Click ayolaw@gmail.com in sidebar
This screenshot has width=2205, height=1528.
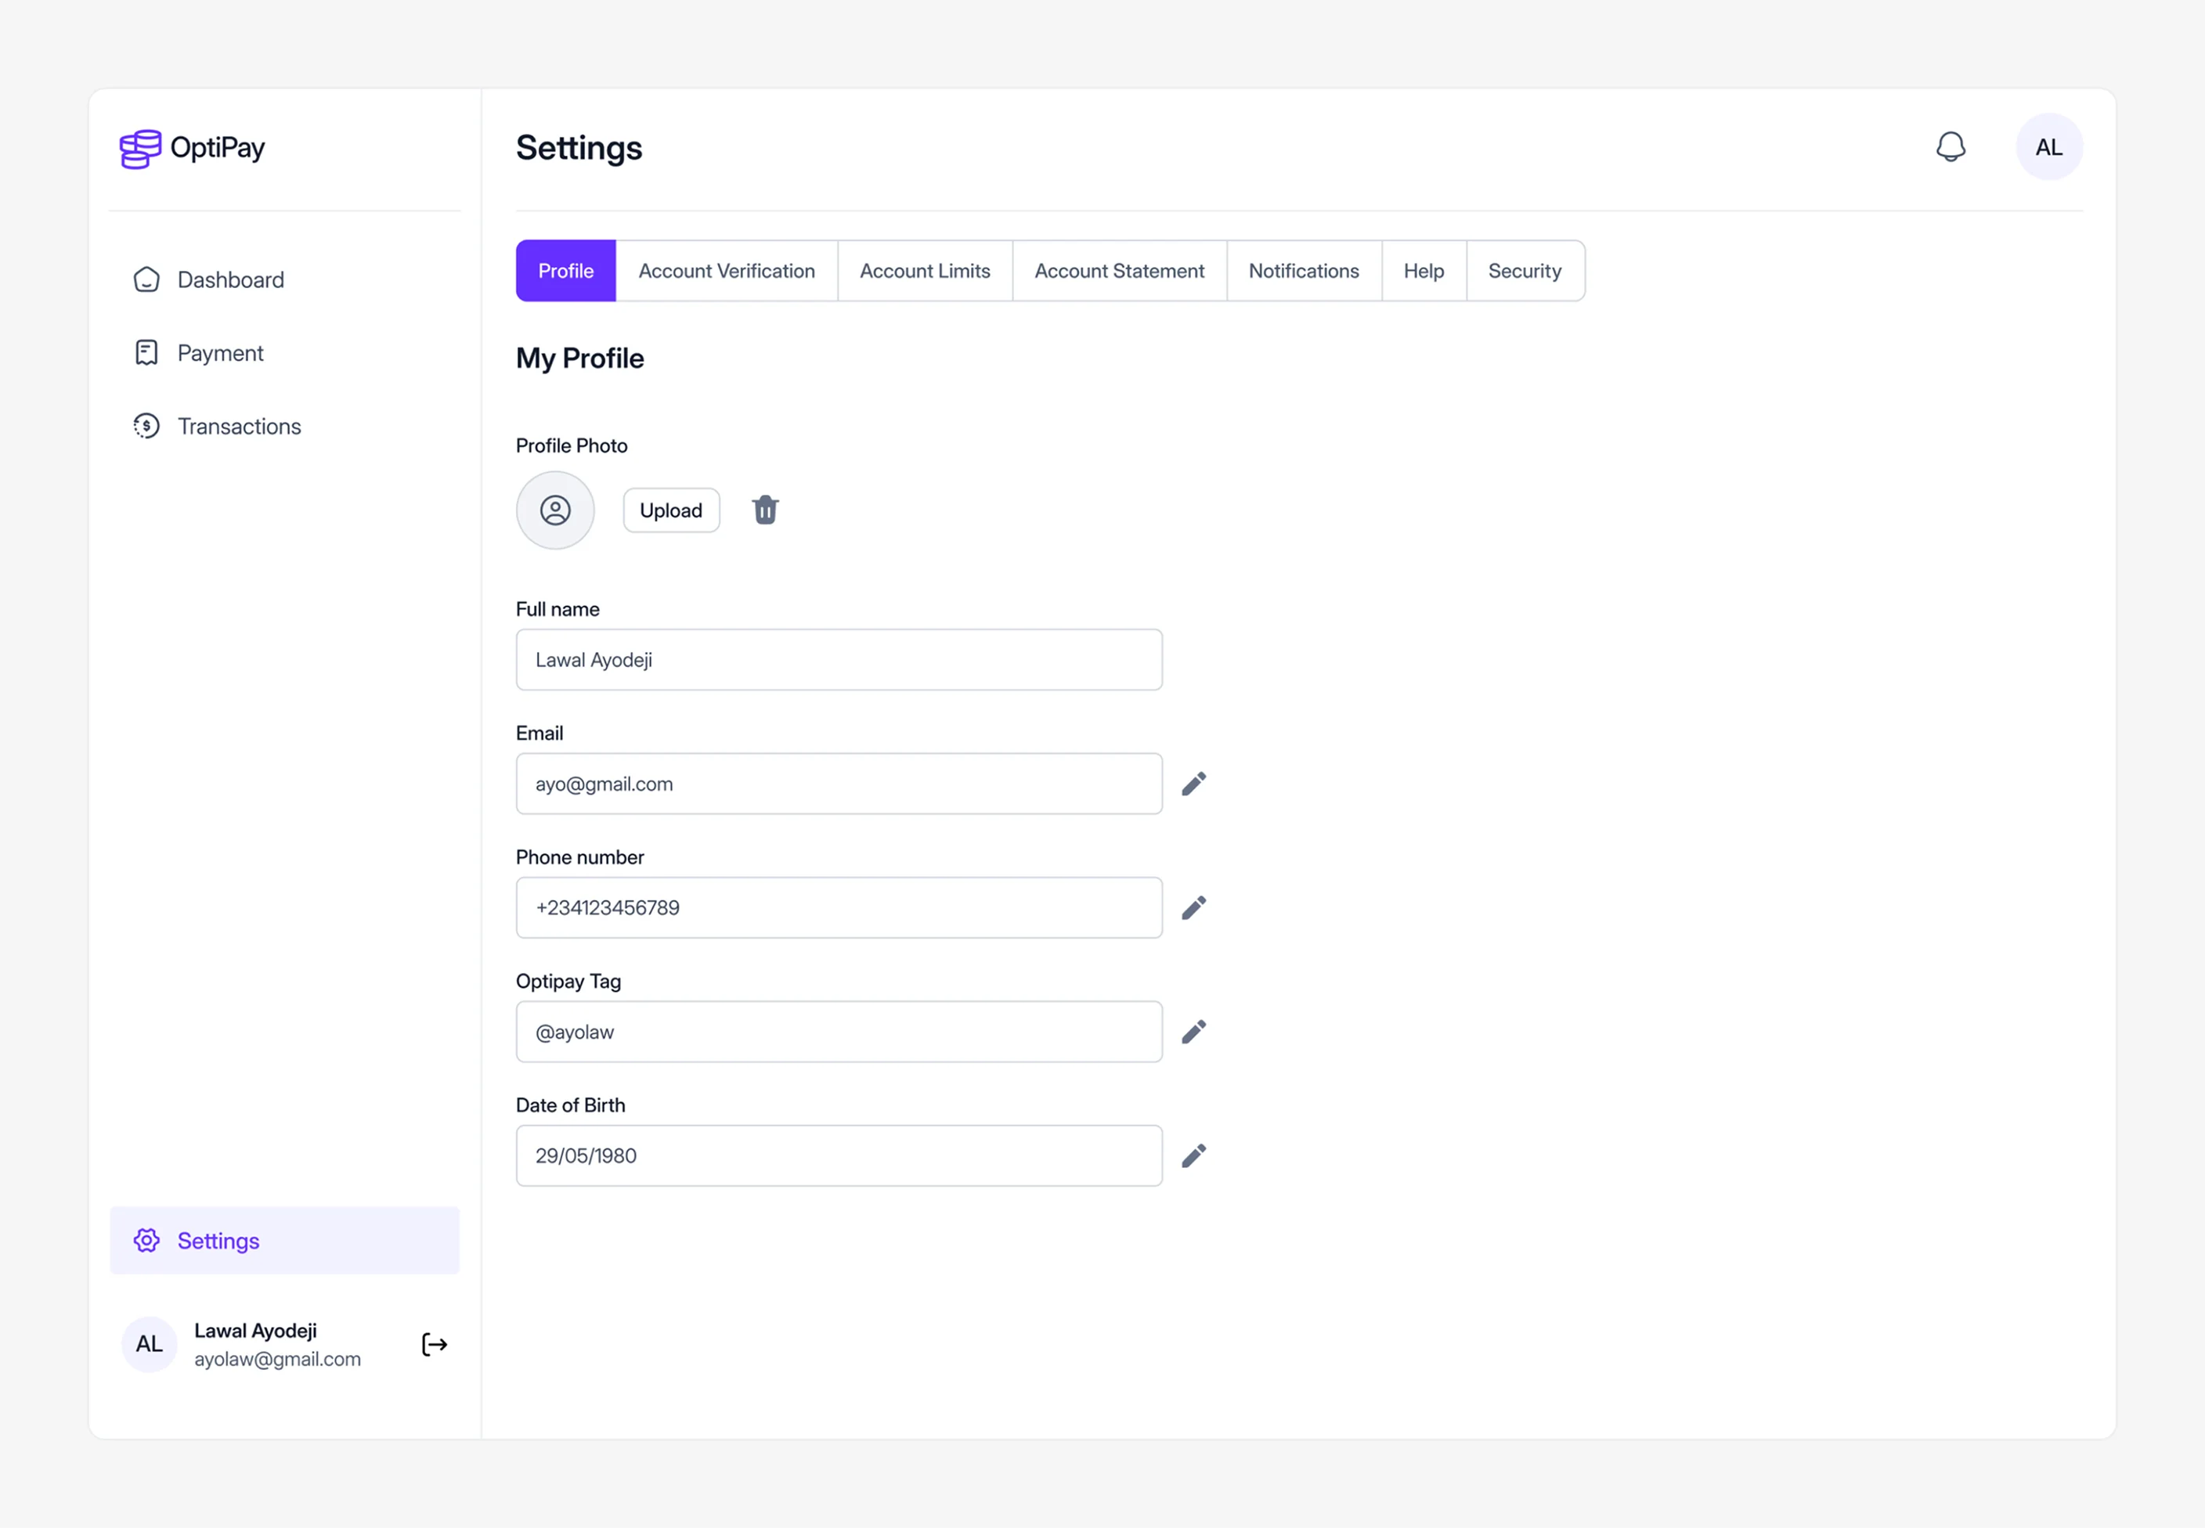tap(278, 1360)
